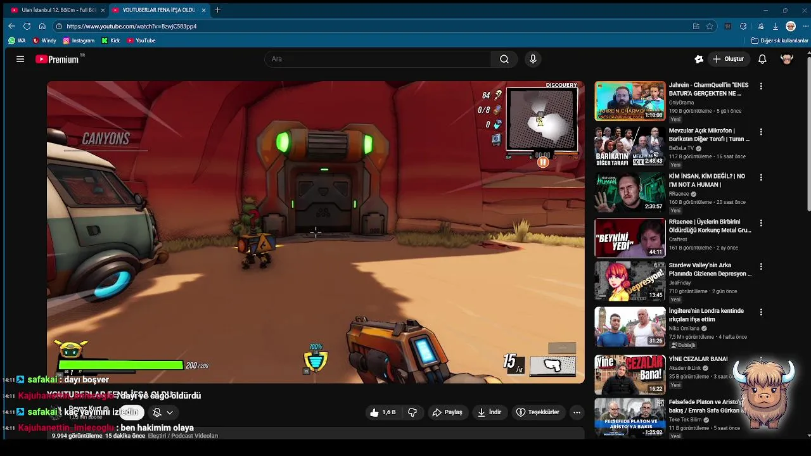This screenshot has height=456, width=811.
Task: Open Stardew Valley Depresyon video thumbnail
Action: [630, 281]
